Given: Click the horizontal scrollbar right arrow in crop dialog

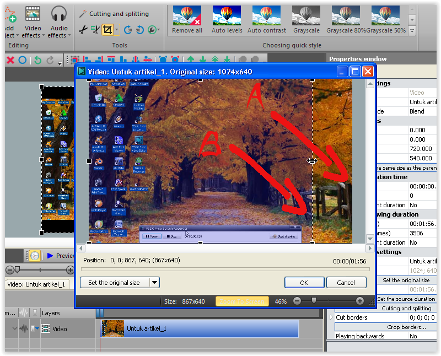Looking at the screenshot, I should (x=369, y=248).
